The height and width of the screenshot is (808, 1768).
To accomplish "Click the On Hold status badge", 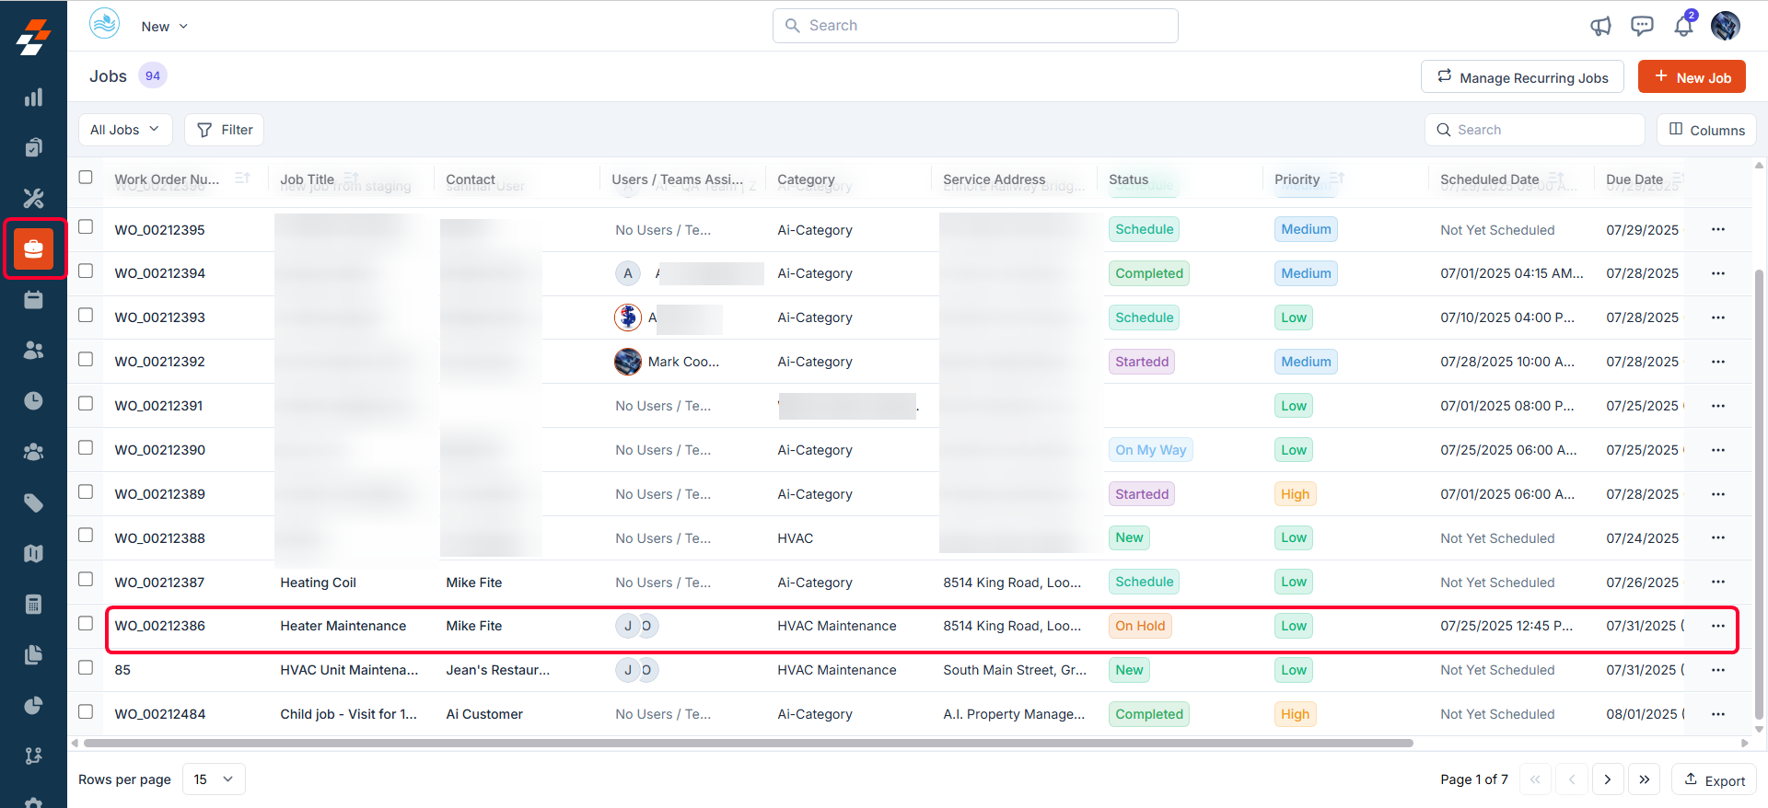I will pyautogui.click(x=1140, y=626).
